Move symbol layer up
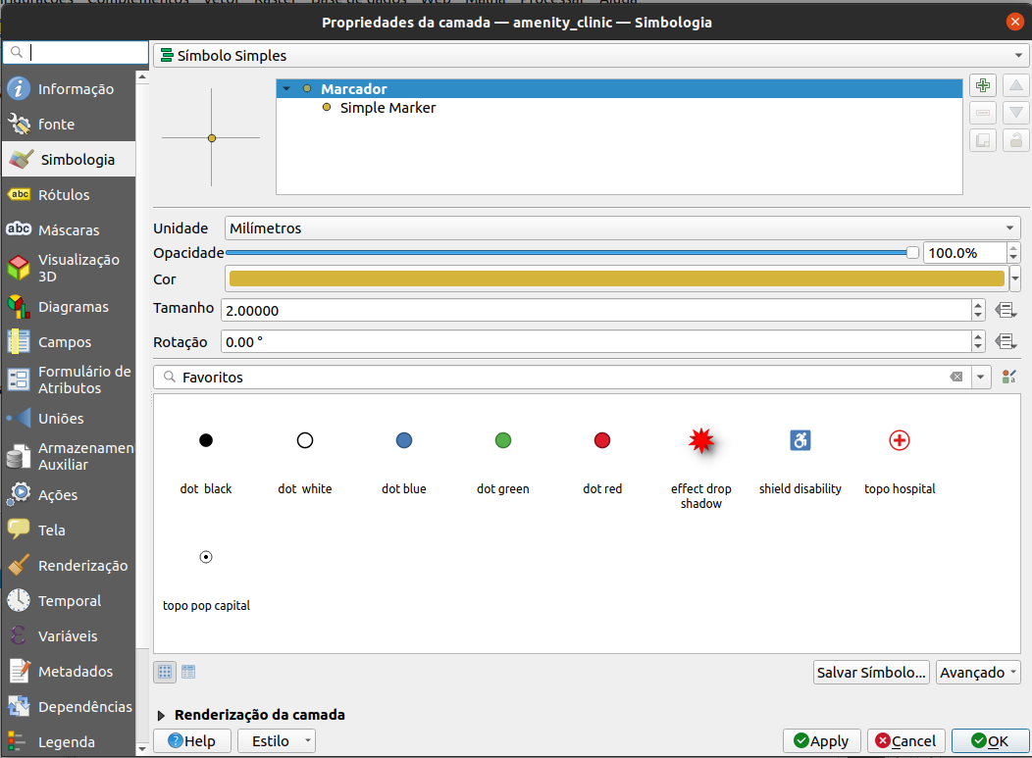The width and height of the screenshot is (1032, 758). click(x=1015, y=85)
